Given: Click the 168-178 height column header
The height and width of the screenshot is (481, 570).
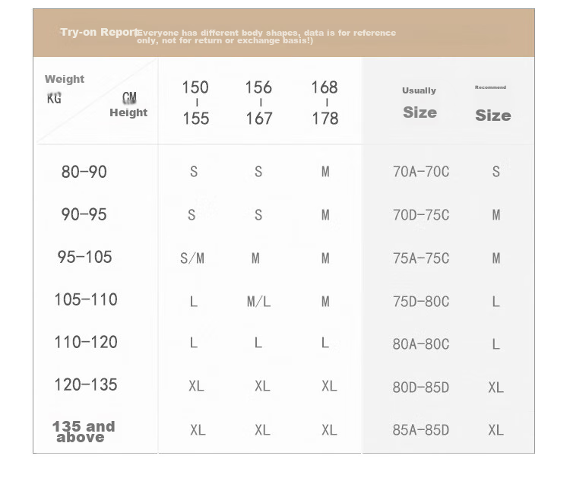Looking at the screenshot, I should [x=325, y=103].
